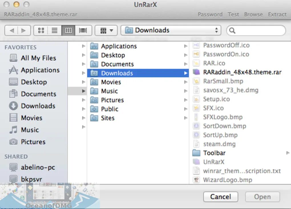Go forward with the right arrow button
Viewport: 291px width, 209px height.
(x=24, y=30)
